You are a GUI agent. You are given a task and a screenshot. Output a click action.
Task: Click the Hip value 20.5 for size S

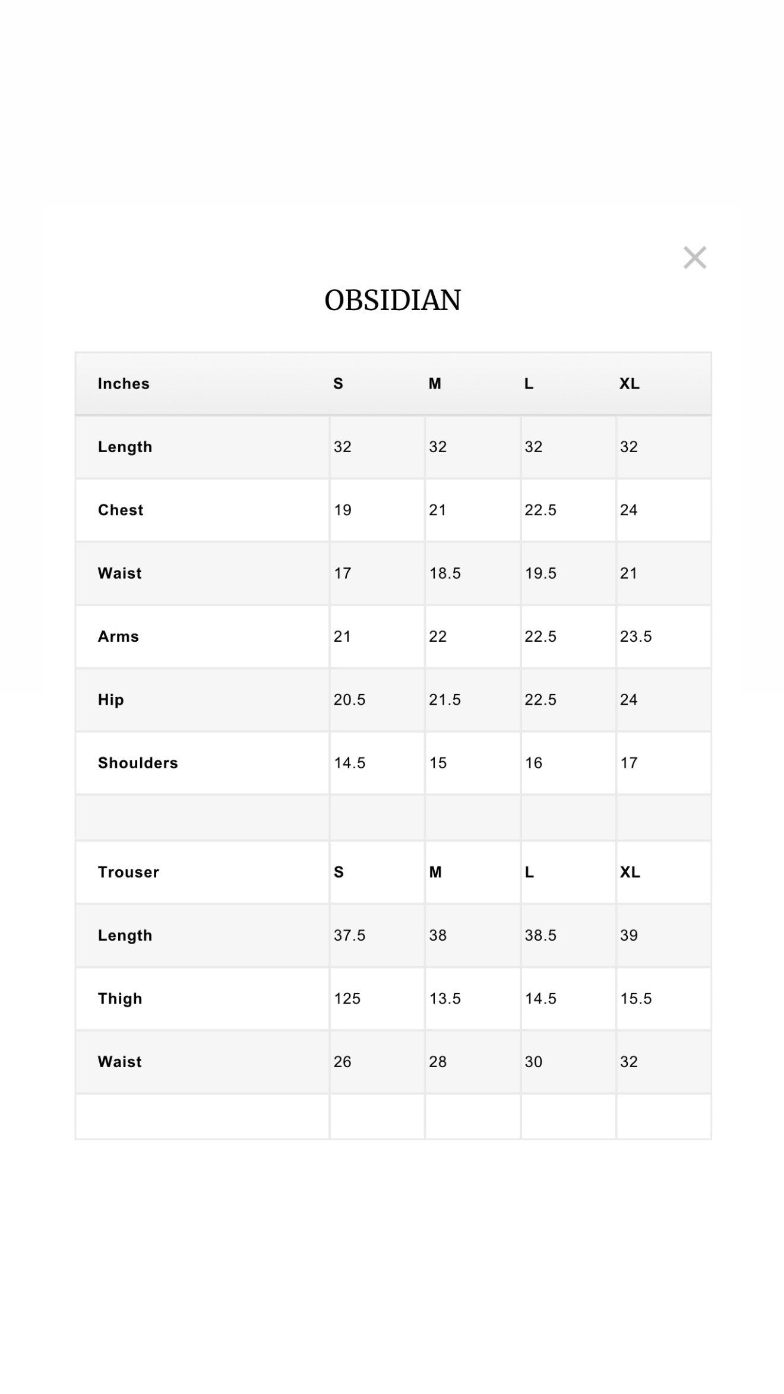click(x=349, y=700)
